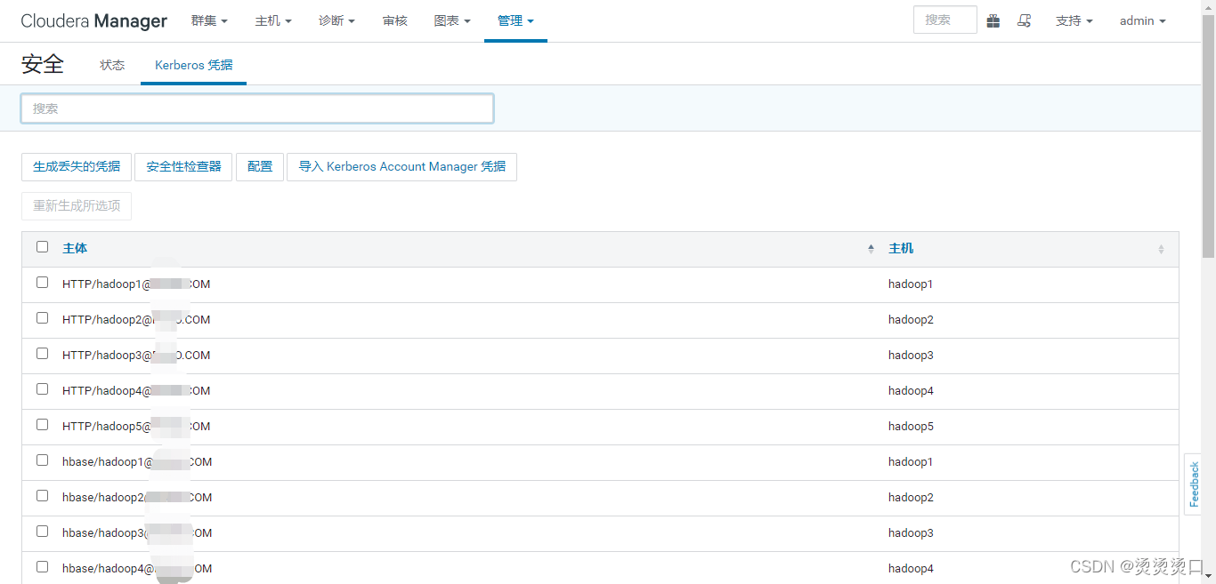Image resolution: width=1216 pixels, height=584 pixels.
Task: Check the hbase/hadoop2 principal row
Action: pyautogui.click(x=43, y=496)
